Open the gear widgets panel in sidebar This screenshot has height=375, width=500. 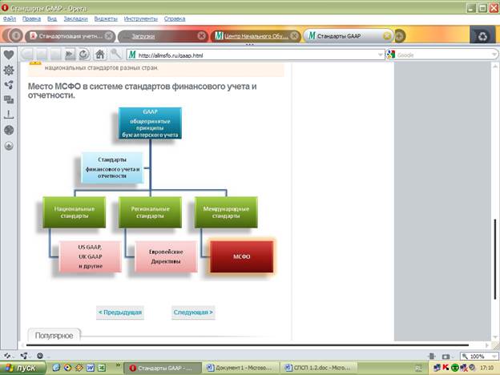pyautogui.click(x=9, y=71)
